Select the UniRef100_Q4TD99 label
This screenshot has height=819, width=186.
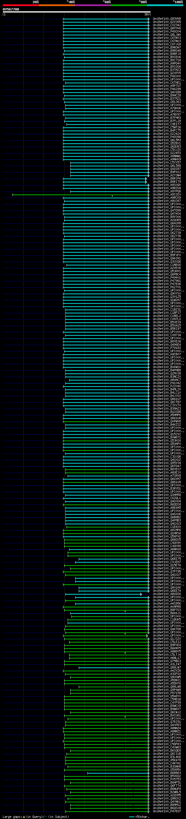pyautogui.click(x=167, y=210)
